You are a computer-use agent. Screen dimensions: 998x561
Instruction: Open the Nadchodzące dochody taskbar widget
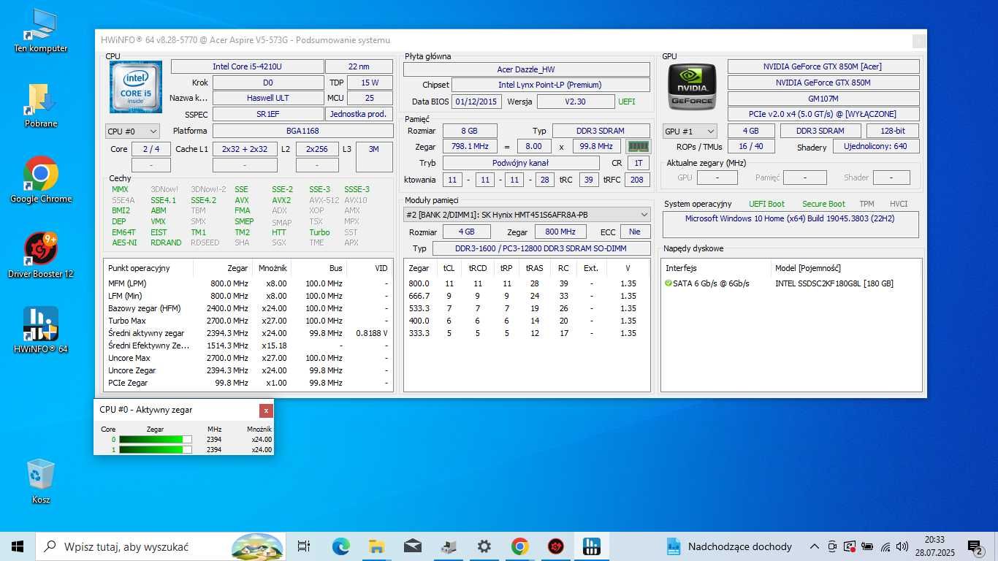pyautogui.click(x=729, y=546)
